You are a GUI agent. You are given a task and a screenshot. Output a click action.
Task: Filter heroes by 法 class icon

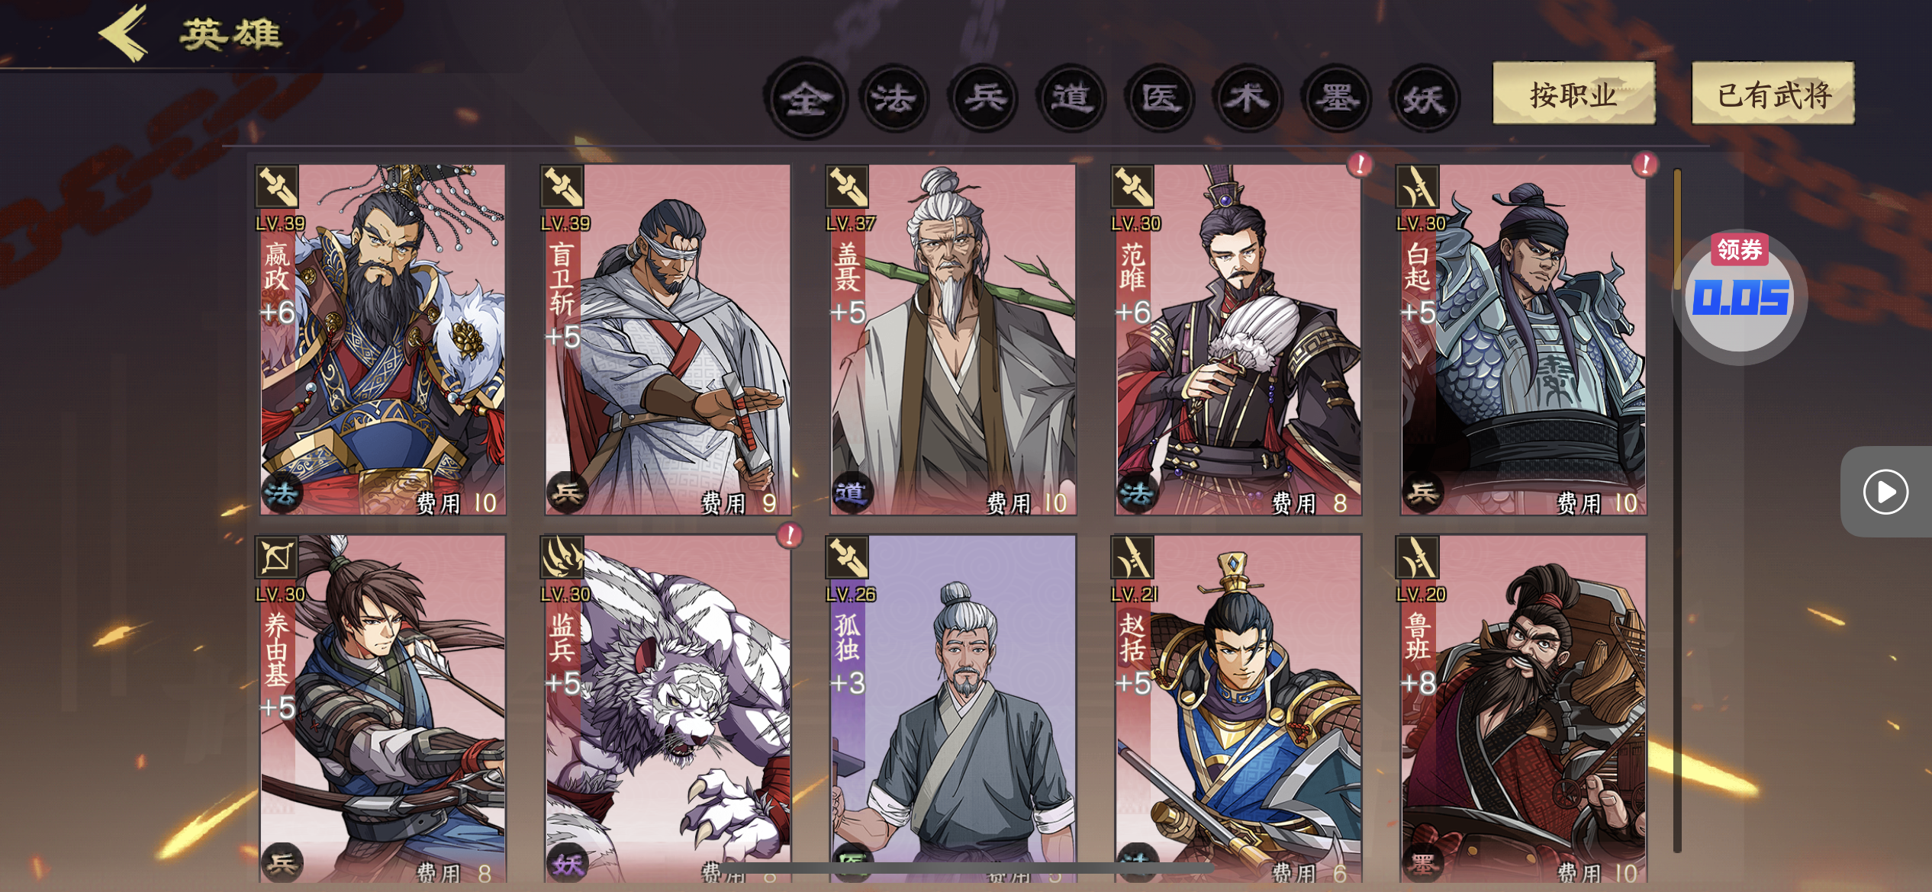pos(895,98)
